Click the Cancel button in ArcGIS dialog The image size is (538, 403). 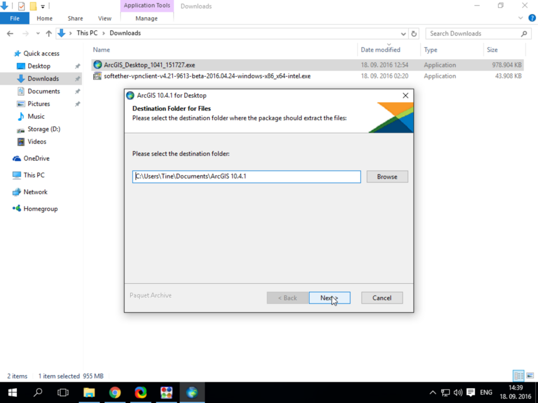tap(382, 298)
